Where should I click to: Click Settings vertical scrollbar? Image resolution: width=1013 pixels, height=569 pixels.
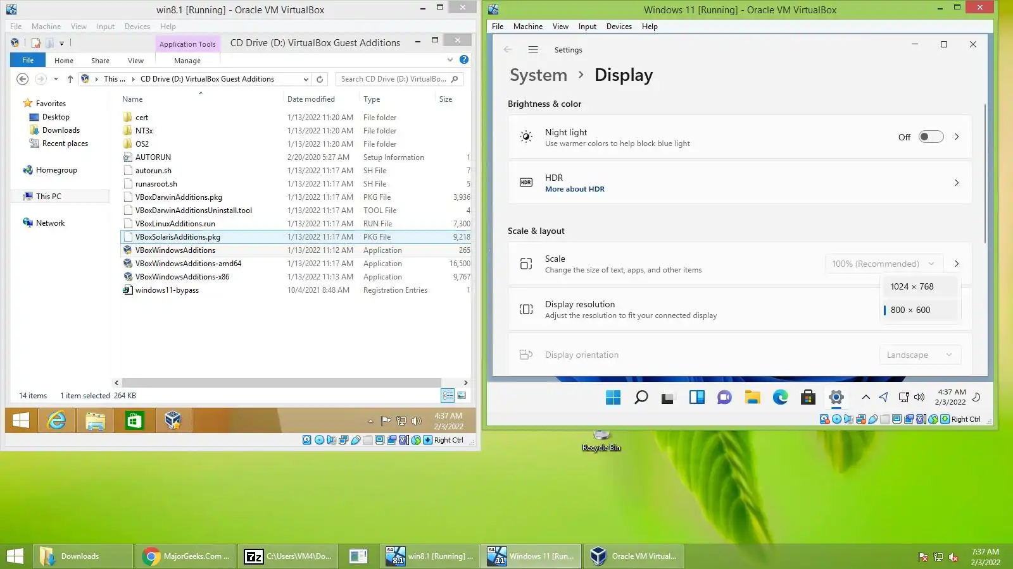click(985, 174)
